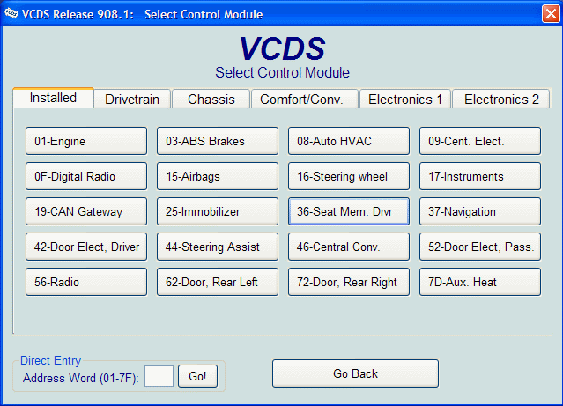Image resolution: width=563 pixels, height=406 pixels.
Task: Open the 01-Engine control module
Action: (x=86, y=141)
